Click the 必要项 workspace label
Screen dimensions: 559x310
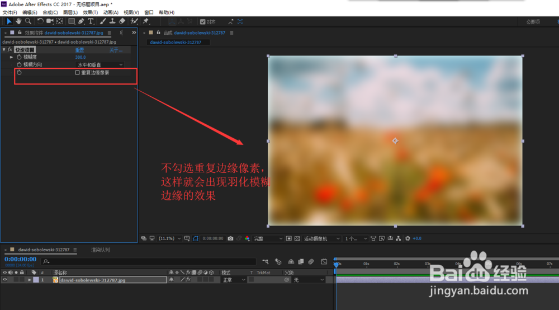click(533, 22)
